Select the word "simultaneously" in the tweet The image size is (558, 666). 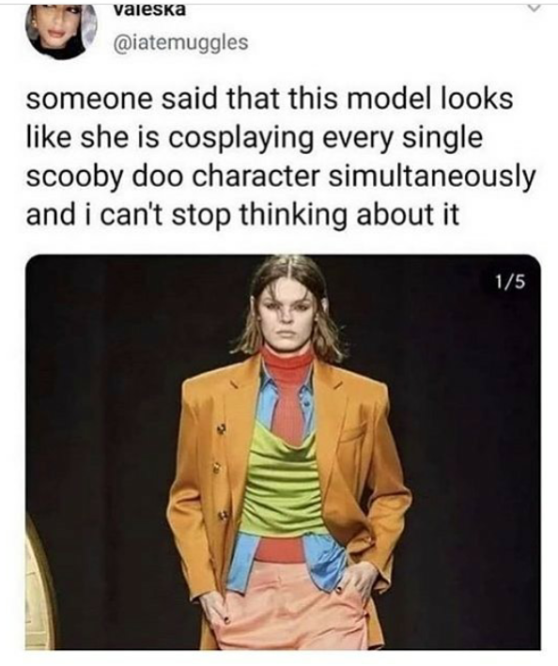432,177
